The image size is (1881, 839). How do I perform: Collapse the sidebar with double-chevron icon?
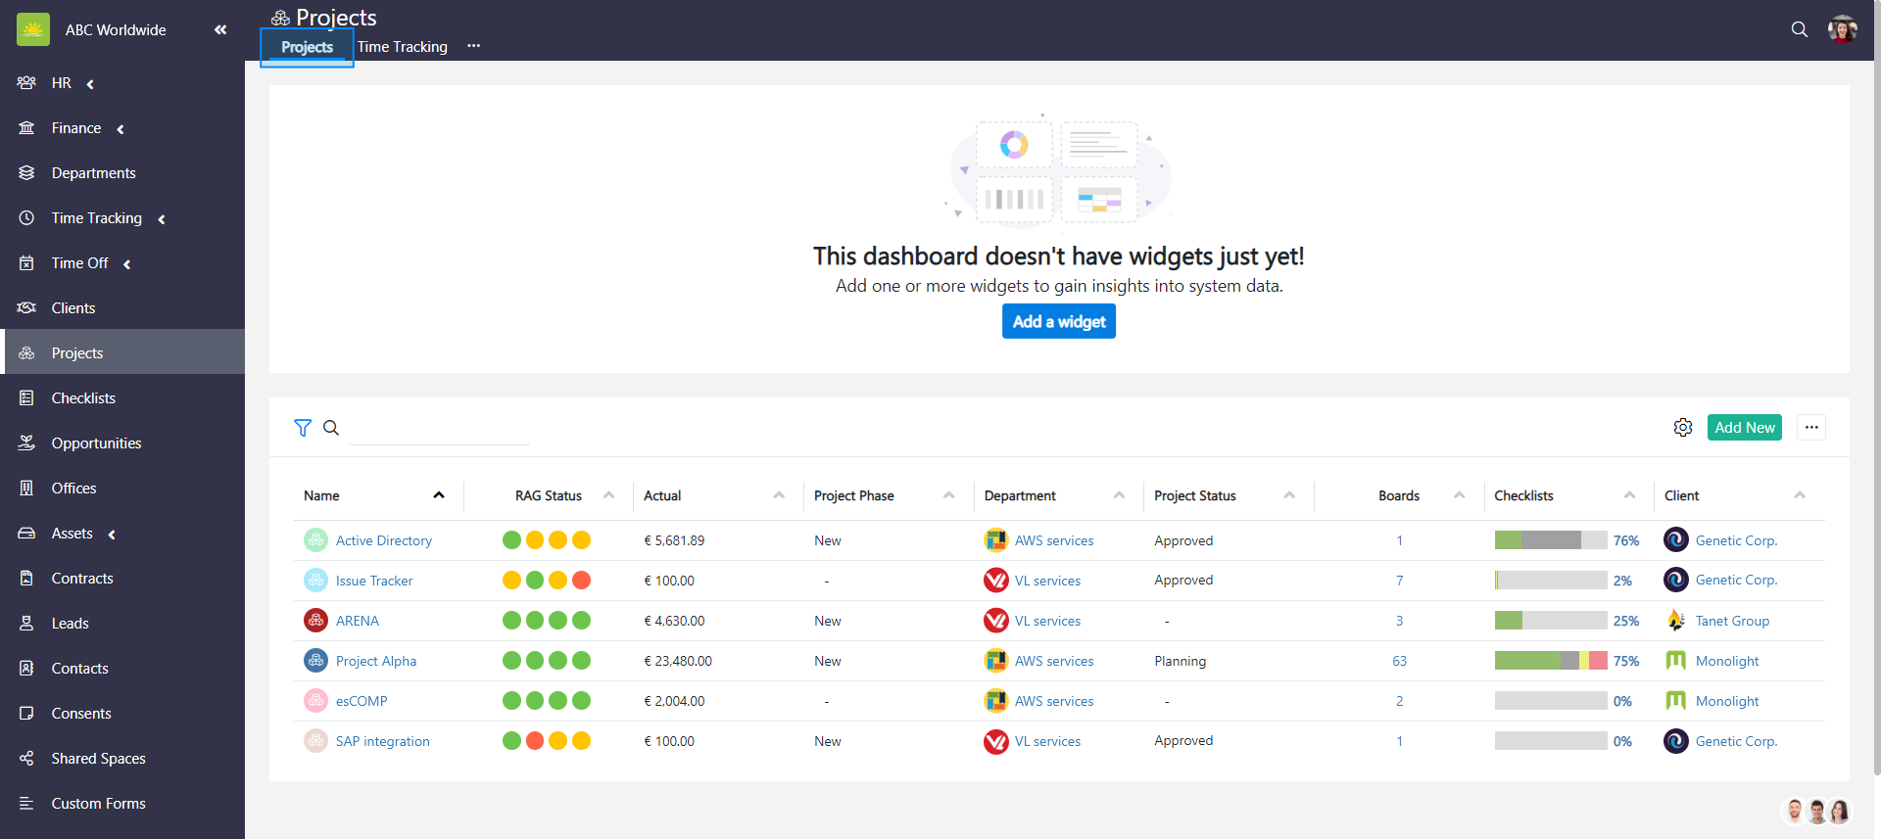[220, 29]
